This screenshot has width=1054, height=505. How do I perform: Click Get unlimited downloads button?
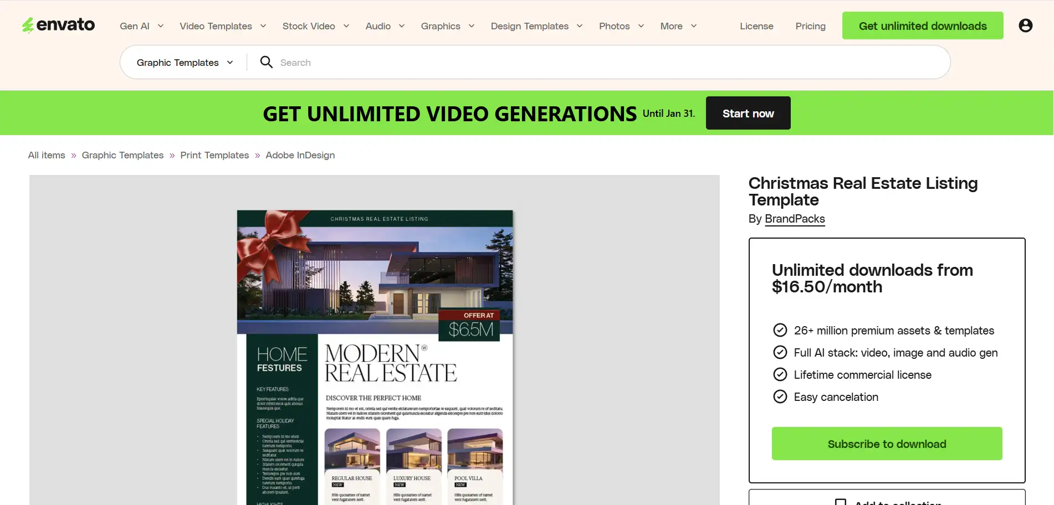point(922,26)
